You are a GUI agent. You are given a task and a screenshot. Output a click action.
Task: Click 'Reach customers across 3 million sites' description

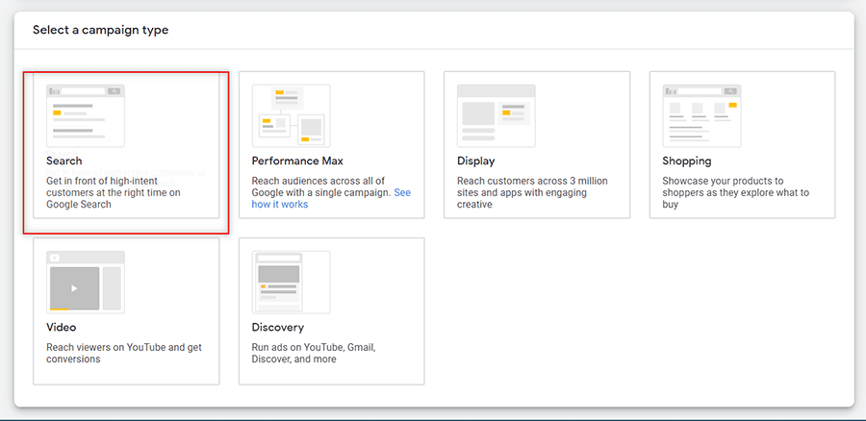(x=532, y=192)
